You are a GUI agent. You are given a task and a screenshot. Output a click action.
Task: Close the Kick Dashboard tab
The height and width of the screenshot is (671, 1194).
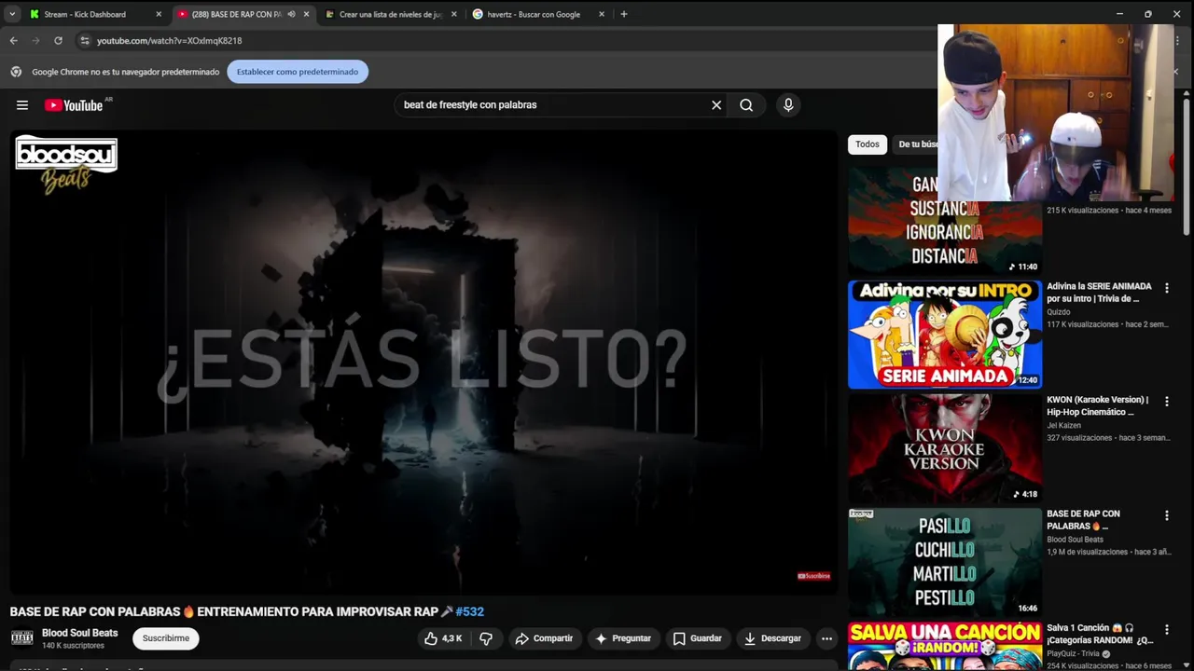click(159, 14)
